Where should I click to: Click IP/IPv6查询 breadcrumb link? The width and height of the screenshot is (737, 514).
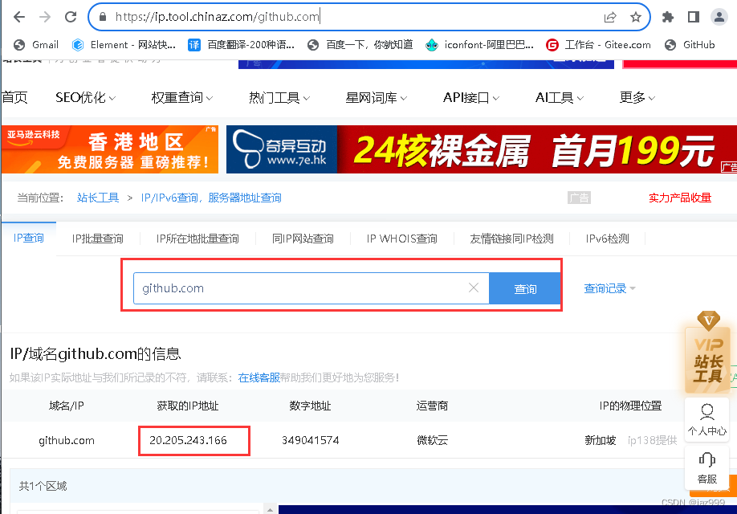(211, 198)
